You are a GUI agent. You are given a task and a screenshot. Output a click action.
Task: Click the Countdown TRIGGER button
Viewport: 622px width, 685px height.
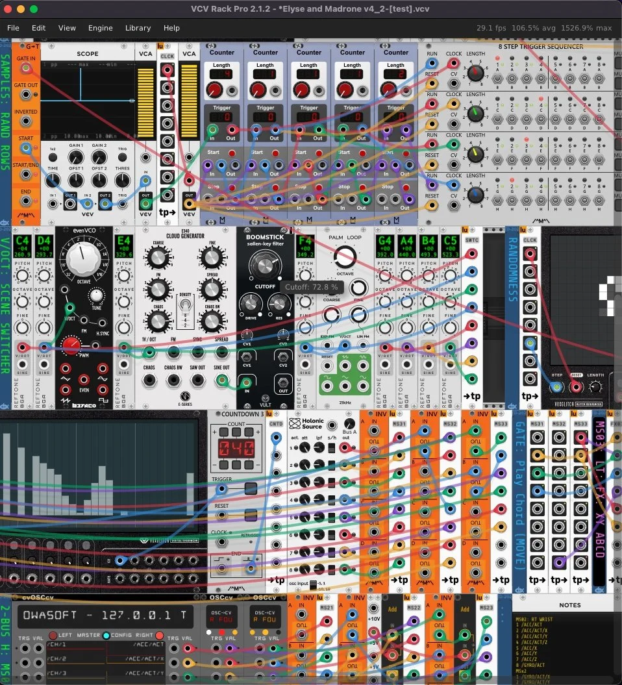251,488
